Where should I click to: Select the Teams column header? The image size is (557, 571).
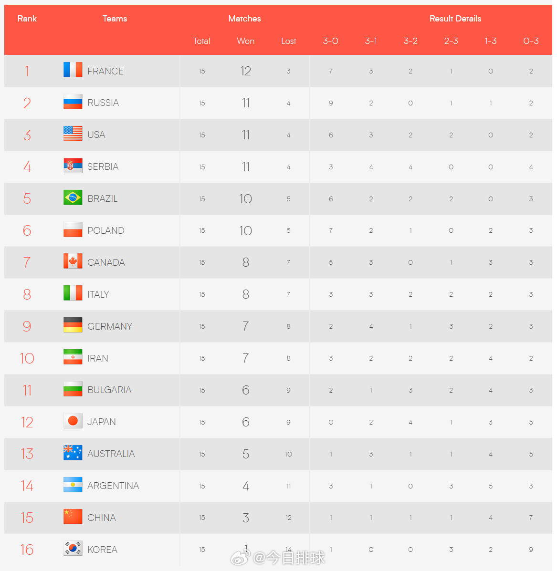coord(115,19)
